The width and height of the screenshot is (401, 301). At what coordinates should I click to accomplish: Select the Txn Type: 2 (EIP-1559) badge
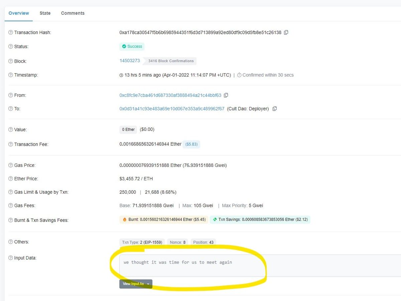pyautogui.click(x=142, y=242)
